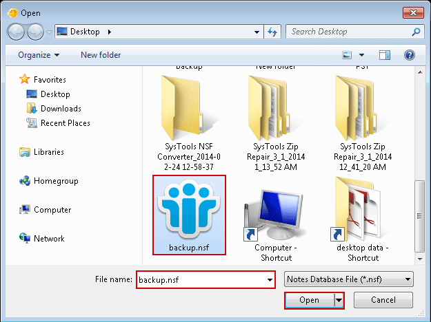
Task: Open Help with the question mark icon
Action: (x=410, y=55)
